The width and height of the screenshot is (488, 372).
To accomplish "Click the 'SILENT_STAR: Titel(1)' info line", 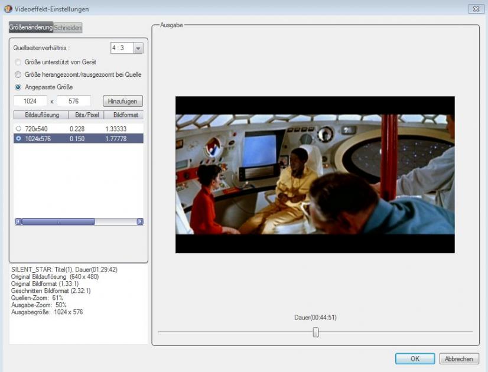I will point(64,269).
